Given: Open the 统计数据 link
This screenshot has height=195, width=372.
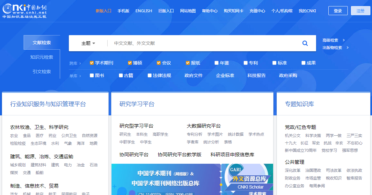Looking at the screenshot, I should coord(236,134).
